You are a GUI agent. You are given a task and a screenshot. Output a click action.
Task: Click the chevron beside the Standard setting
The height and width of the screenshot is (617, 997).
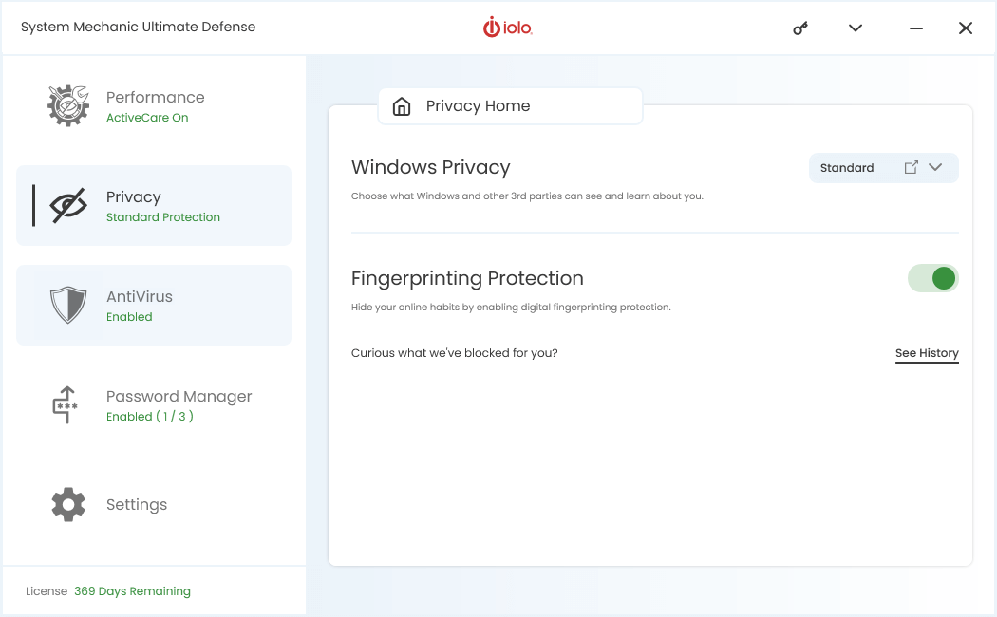[x=935, y=168]
